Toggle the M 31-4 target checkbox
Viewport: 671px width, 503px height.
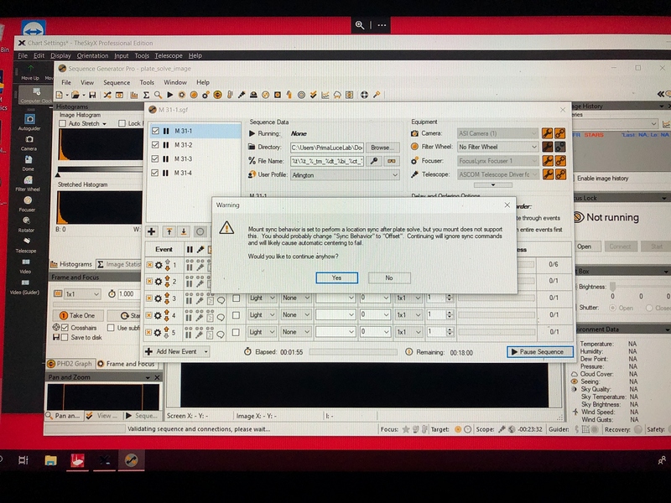[155, 173]
